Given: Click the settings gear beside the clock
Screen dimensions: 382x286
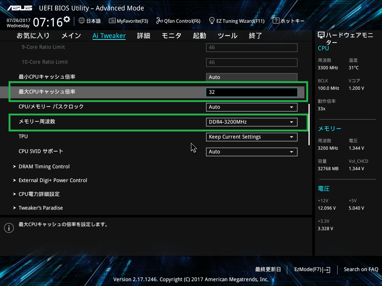Looking at the screenshot, I should coord(66,19).
